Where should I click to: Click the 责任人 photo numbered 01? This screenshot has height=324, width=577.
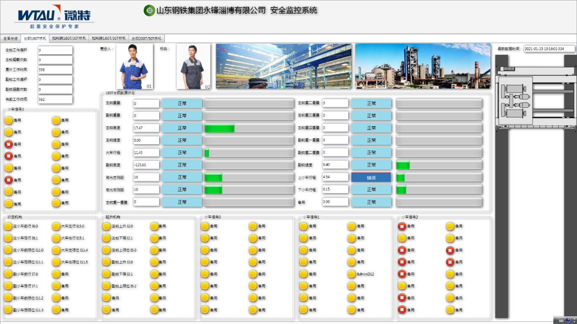(x=134, y=66)
